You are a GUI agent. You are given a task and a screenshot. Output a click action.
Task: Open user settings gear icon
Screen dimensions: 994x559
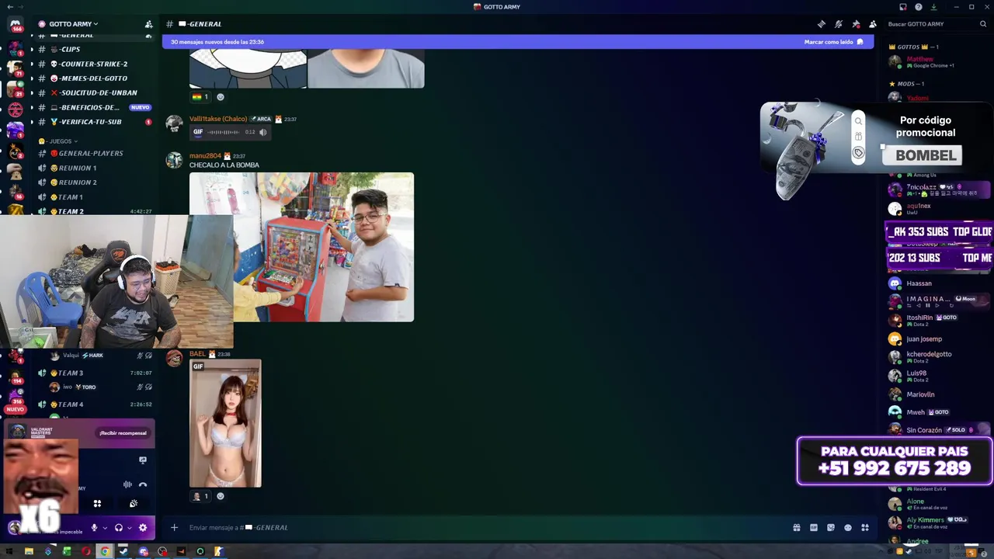pyautogui.click(x=143, y=528)
